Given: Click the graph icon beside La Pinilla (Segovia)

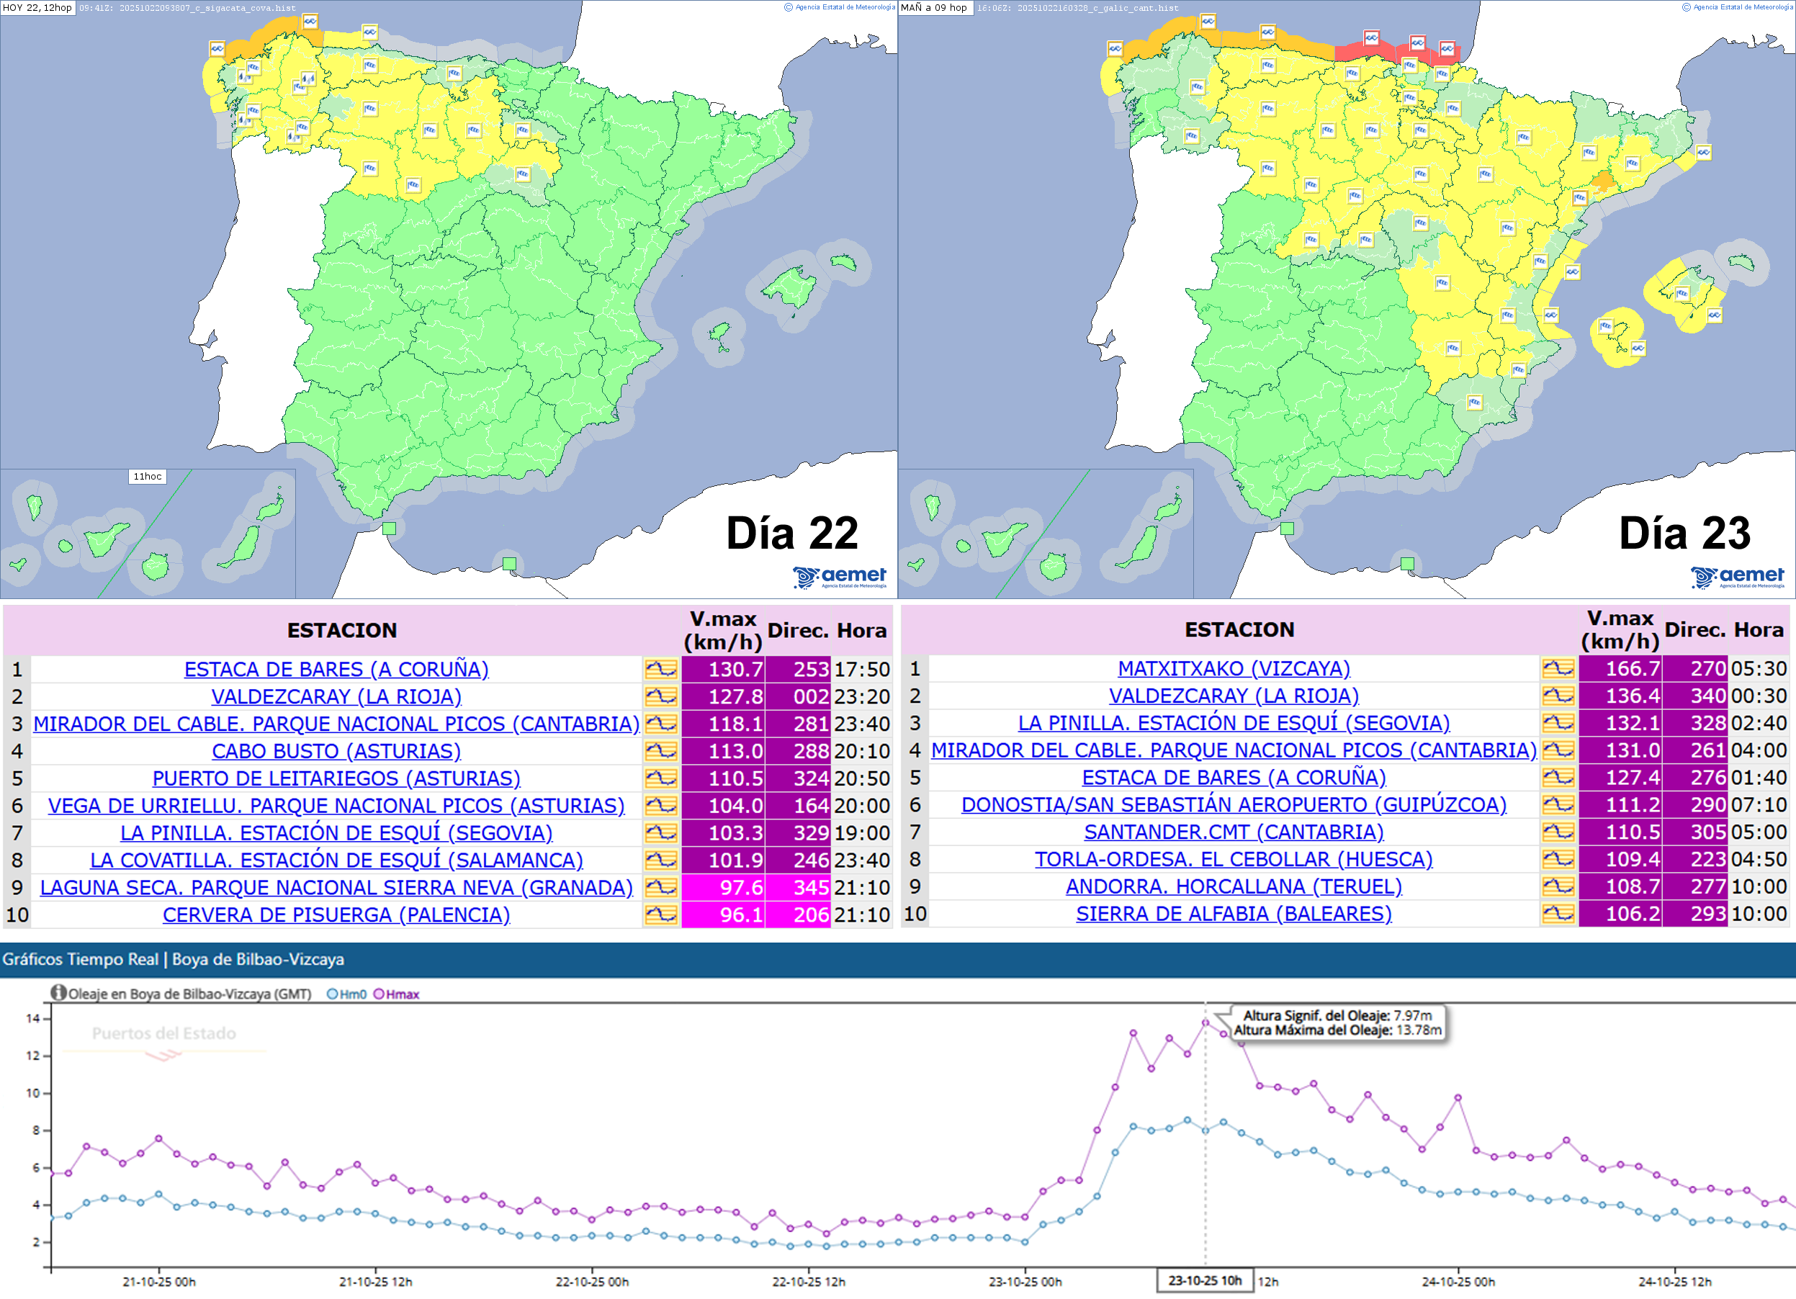Looking at the screenshot, I should pyautogui.click(x=660, y=832).
